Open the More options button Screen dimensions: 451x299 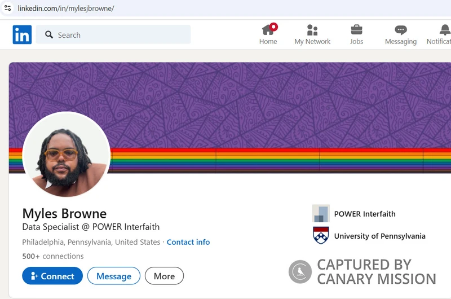click(164, 276)
